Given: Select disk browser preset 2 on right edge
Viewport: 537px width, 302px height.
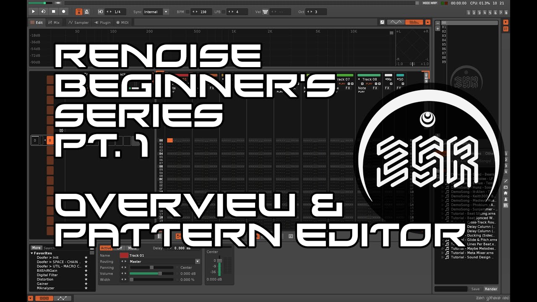Looking at the screenshot, I should pyautogui.click(x=506, y=160).
